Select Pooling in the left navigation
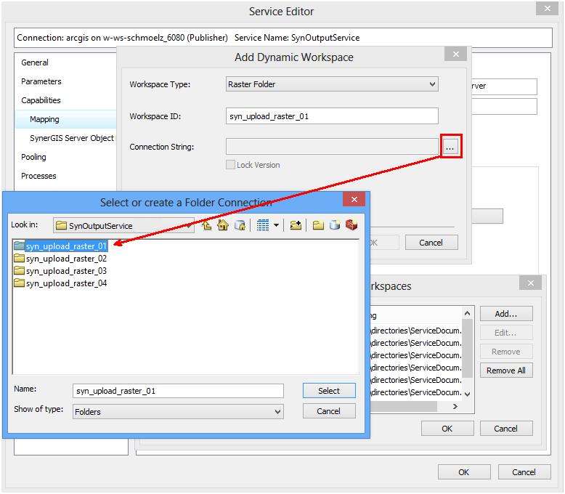Image resolution: width=565 pixels, height=494 pixels. tap(33, 157)
